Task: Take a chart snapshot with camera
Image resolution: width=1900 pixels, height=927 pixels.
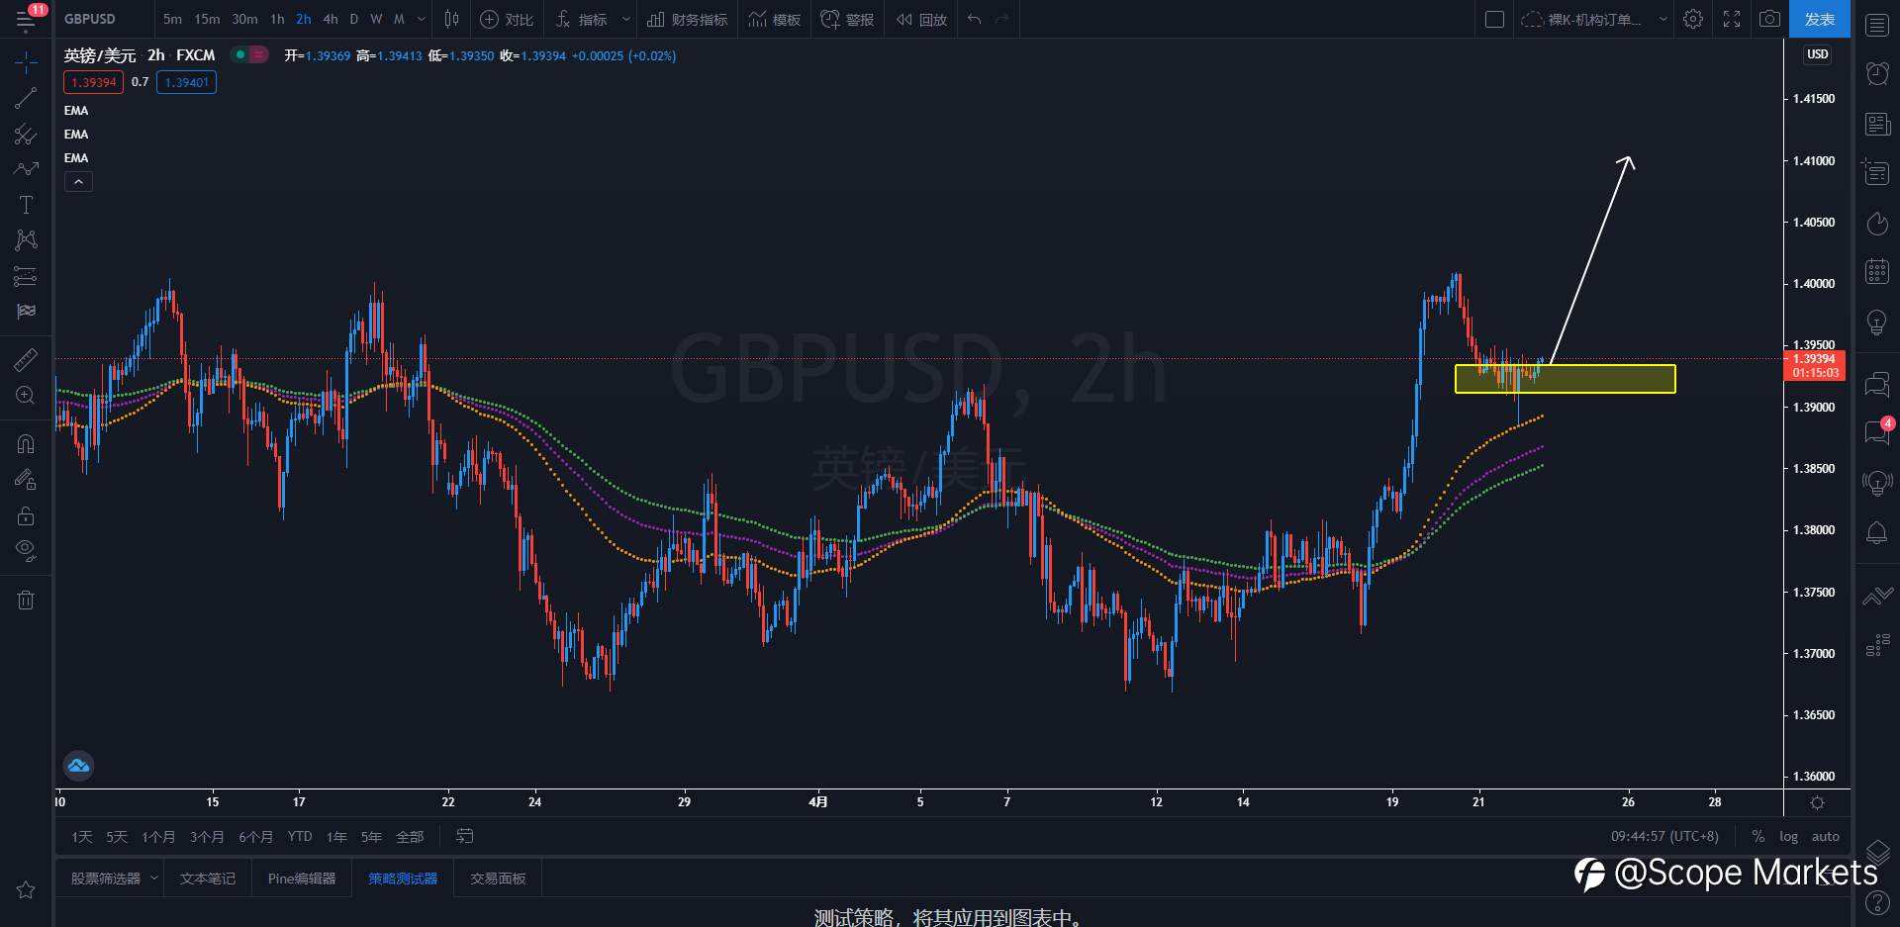Action: 1770,19
